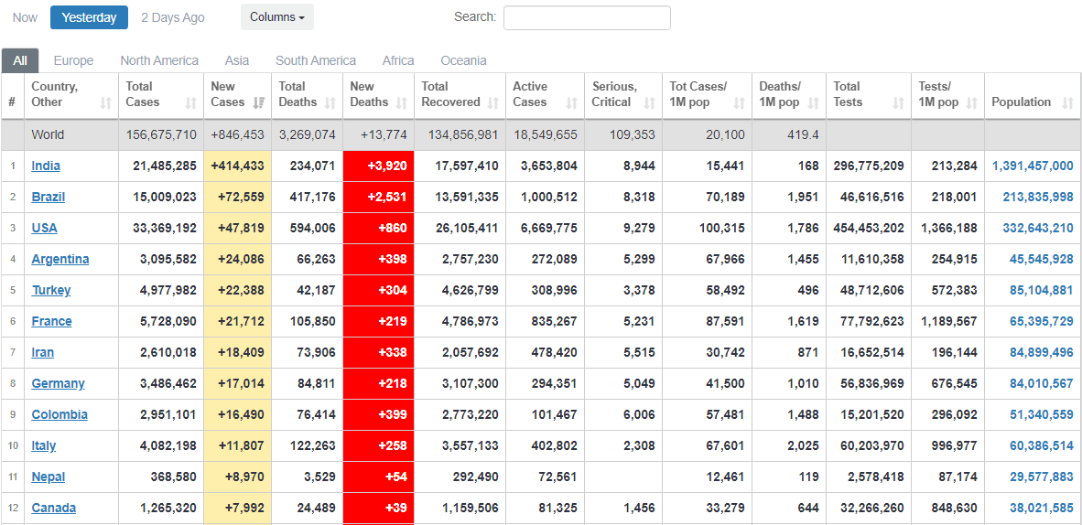Open the South America tab
The width and height of the screenshot is (1082, 525).
pos(316,60)
